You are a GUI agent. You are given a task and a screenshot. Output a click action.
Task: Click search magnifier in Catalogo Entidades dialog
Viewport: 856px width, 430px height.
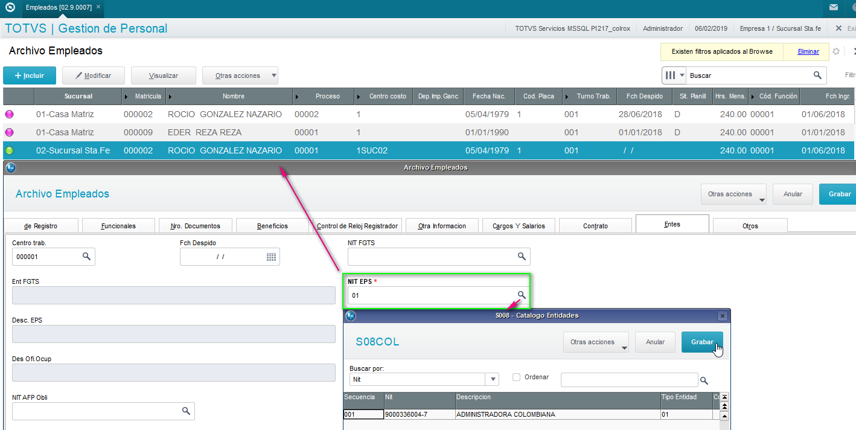pyautogui.click(x=703, y=380)
